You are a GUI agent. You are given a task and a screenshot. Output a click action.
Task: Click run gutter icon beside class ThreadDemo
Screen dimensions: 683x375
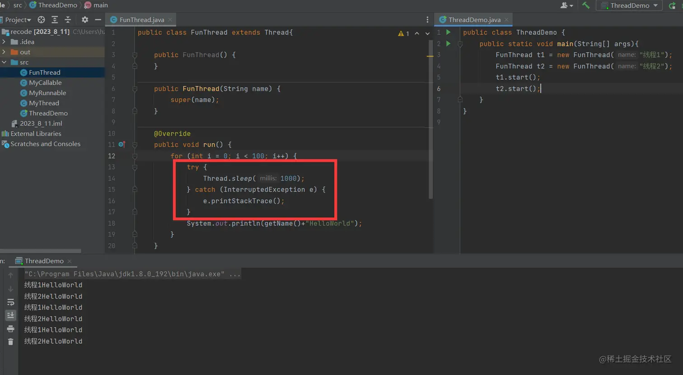(x=449, y=32)
